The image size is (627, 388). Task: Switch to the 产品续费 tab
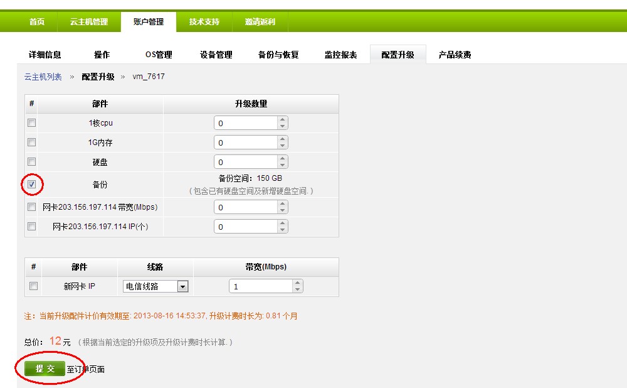tap(455, 54)
